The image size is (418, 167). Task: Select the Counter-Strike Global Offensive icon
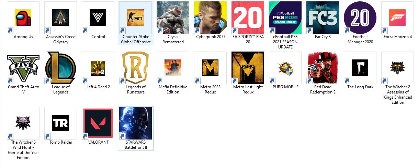(x=136, y=18)
